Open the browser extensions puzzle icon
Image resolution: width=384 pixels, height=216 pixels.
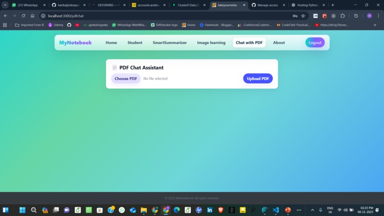[x=343, y=16]
